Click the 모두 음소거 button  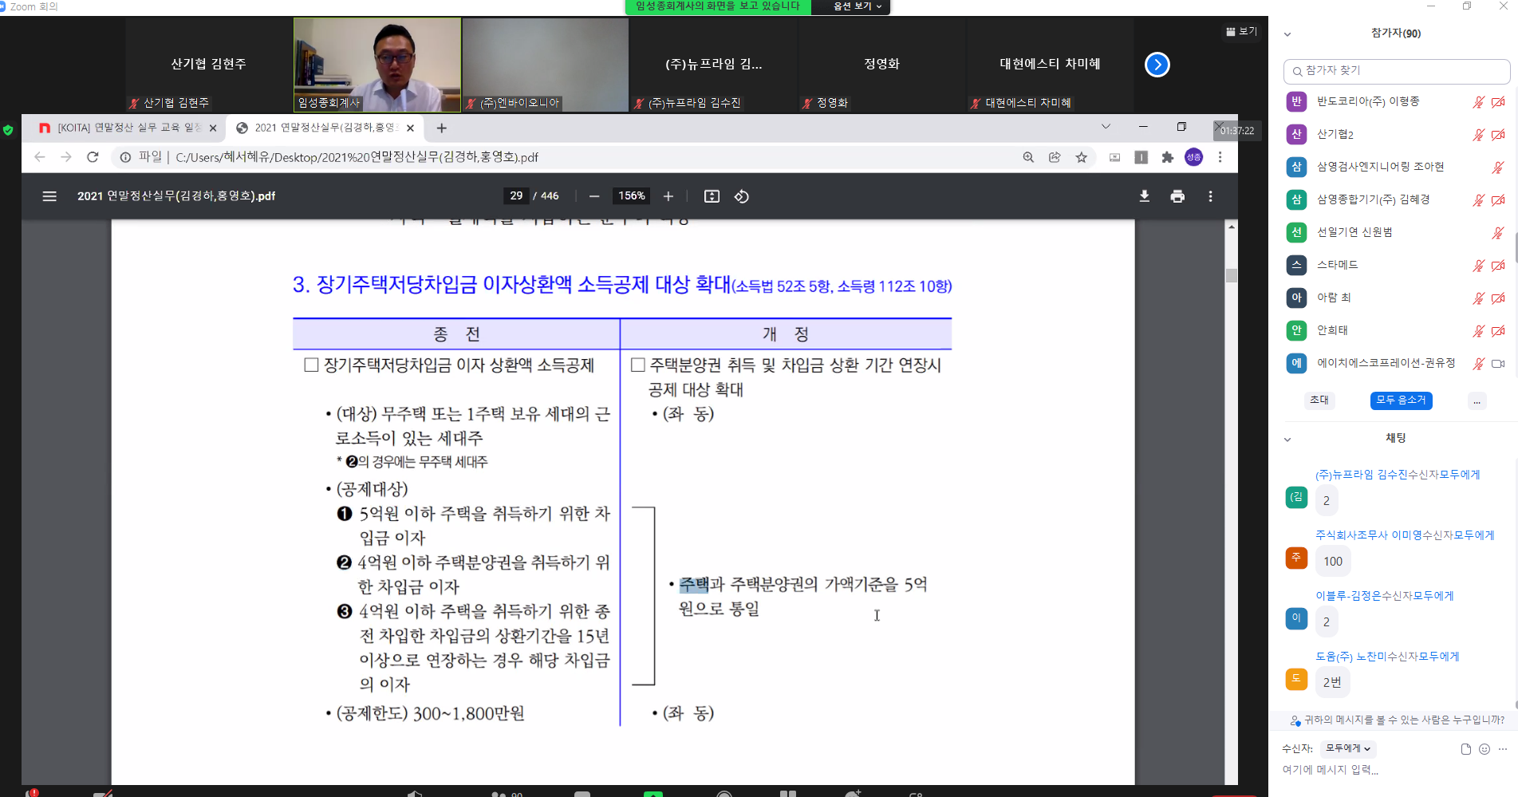[1401, 400]
